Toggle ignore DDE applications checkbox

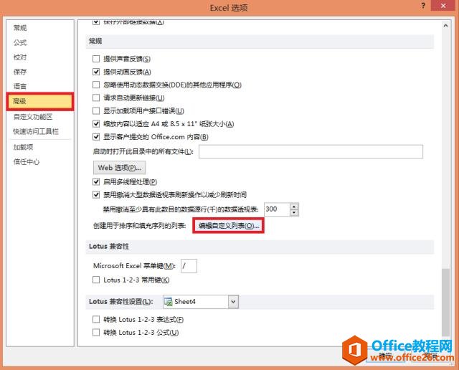coord(96,85)
